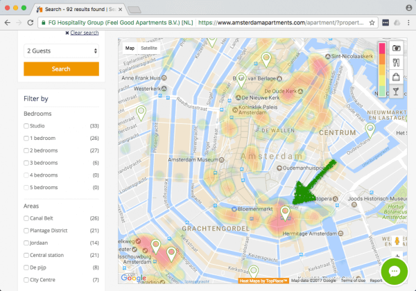Tick the Jordaan area checkbox
This screenshot has height=291, width=416.
pyautogui.click(x=26, y=243)
